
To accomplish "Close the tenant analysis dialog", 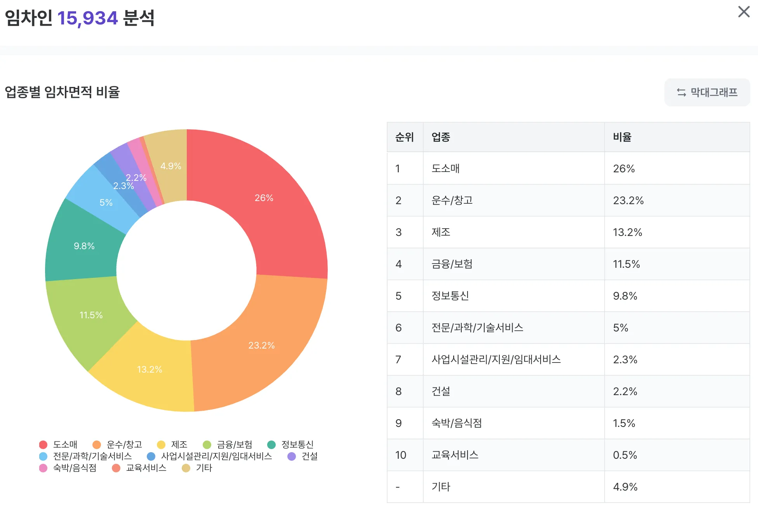I will tap(743, 12).
